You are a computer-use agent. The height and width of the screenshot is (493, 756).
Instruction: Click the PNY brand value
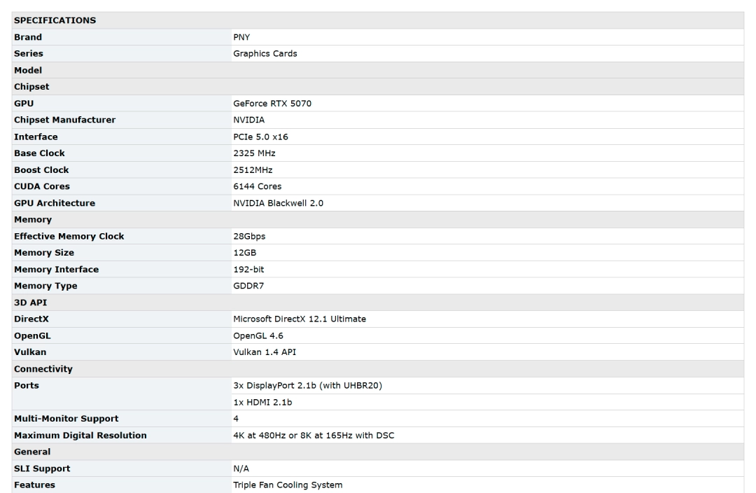click(x=242, y=37)
